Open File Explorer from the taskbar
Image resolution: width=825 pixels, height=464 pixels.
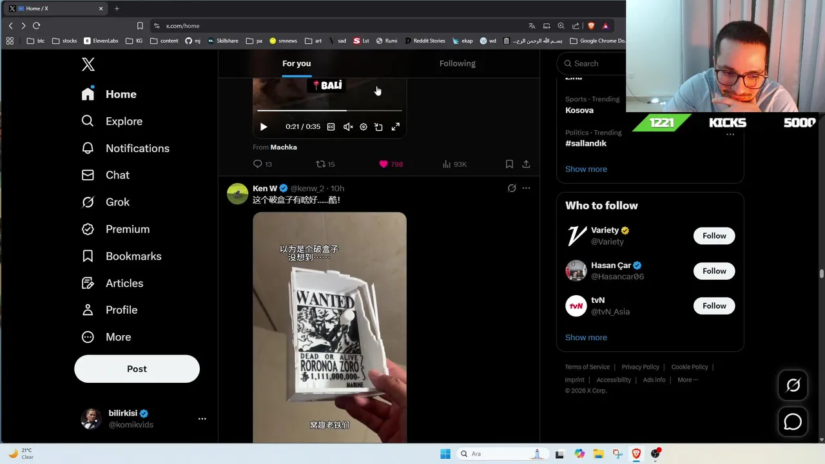[x=598, y=454]
